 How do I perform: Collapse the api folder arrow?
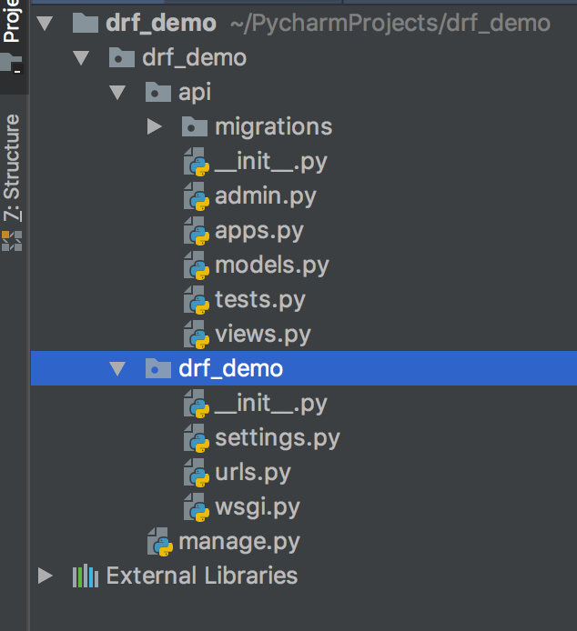point(117,93)
